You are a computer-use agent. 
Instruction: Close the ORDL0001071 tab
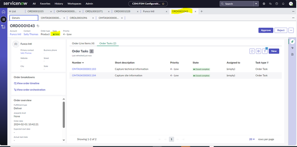[x=109, y=12]
